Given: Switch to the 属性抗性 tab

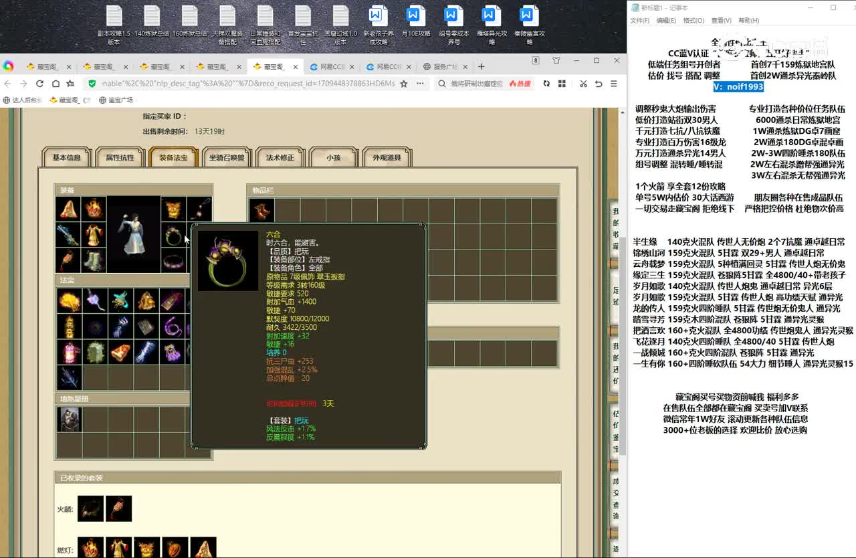Looking at the screenshot, I should [120, 157].
